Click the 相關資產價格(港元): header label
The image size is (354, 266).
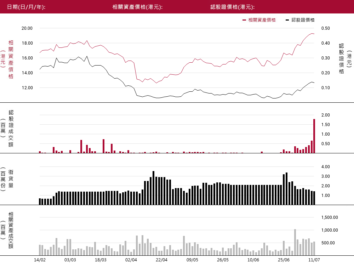pos(137,7)
